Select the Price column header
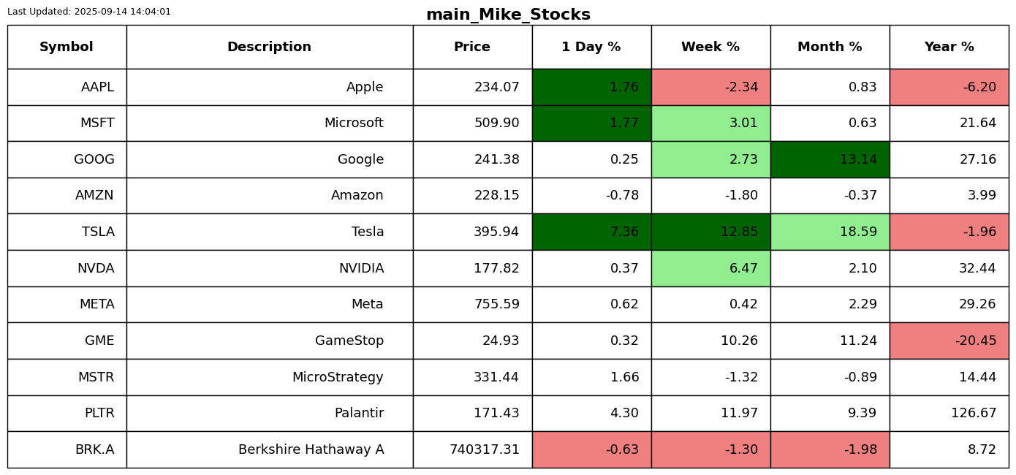1016x475 pixels. (472, 47)
